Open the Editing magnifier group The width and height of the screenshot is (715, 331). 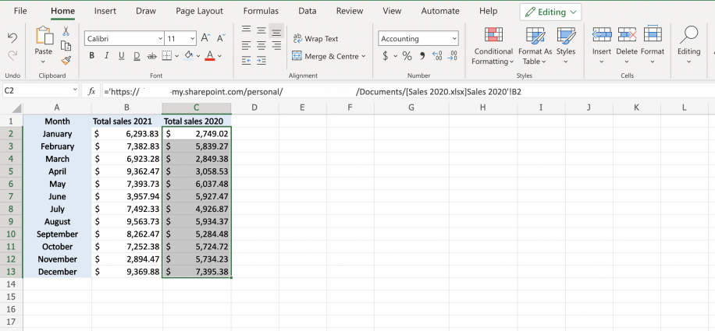click(688, 45)
